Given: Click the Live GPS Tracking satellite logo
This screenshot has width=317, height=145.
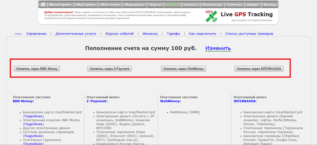Looking at the screenshot, I should tap(212, 16).
